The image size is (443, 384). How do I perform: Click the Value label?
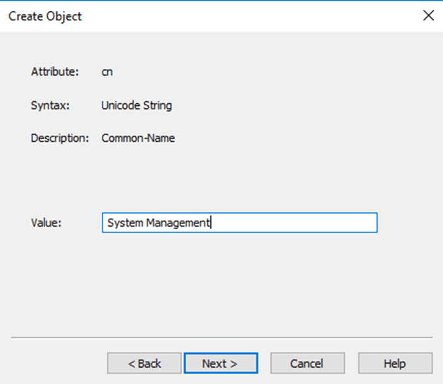click(x=46, y=223)
